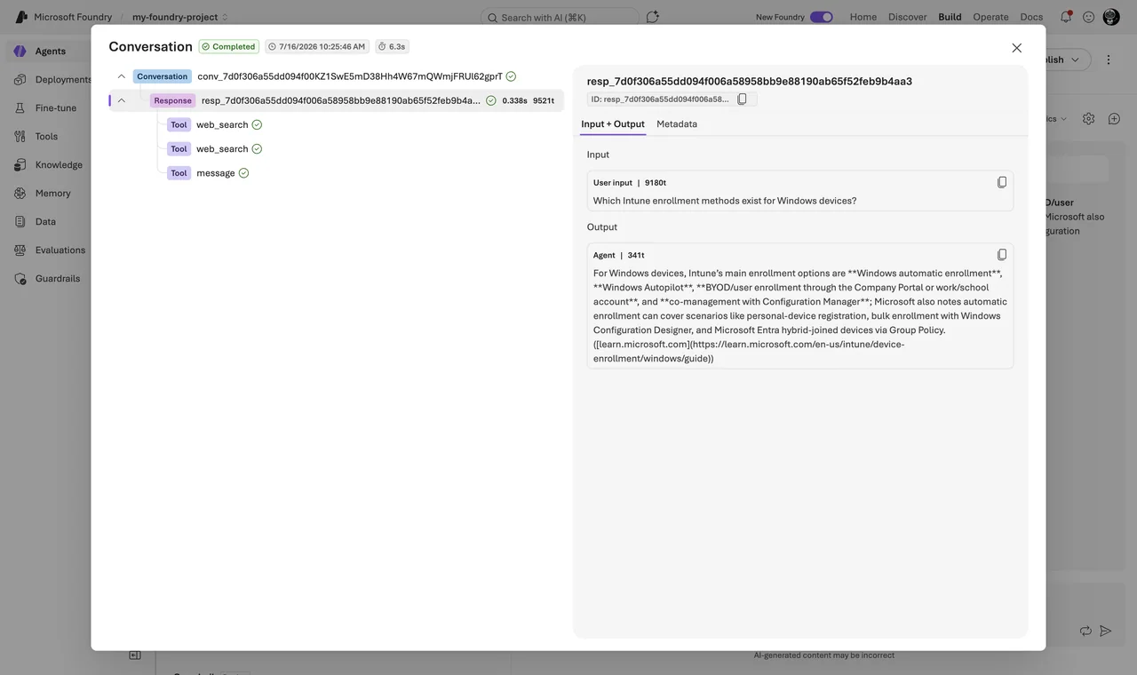Open the my-foundry-project switcher dropdown
1137x675 pixels.
point(180,17)
